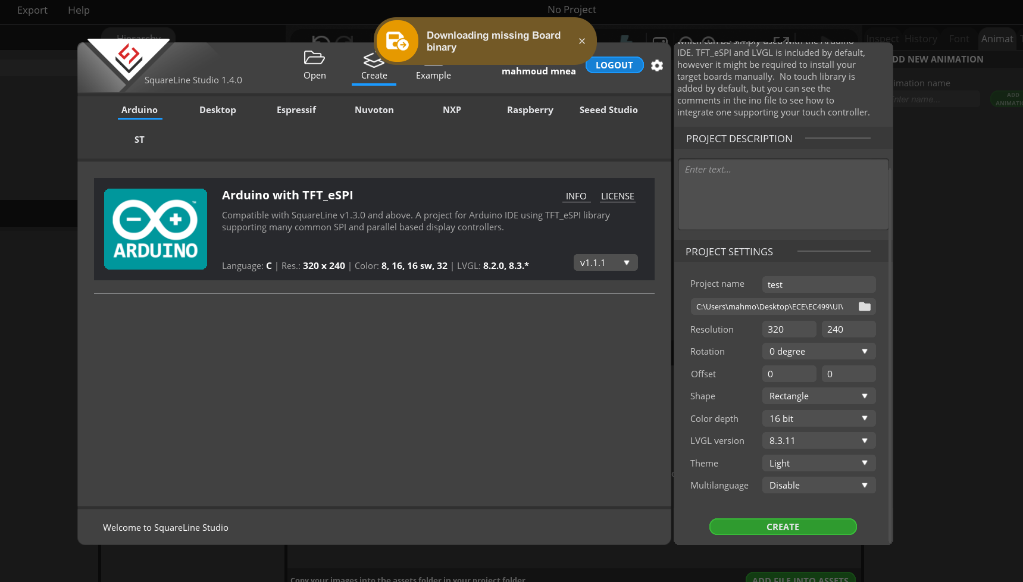The image size is (1023, 582).
Task: Open the LICENSE link
Action: (618, 196)
